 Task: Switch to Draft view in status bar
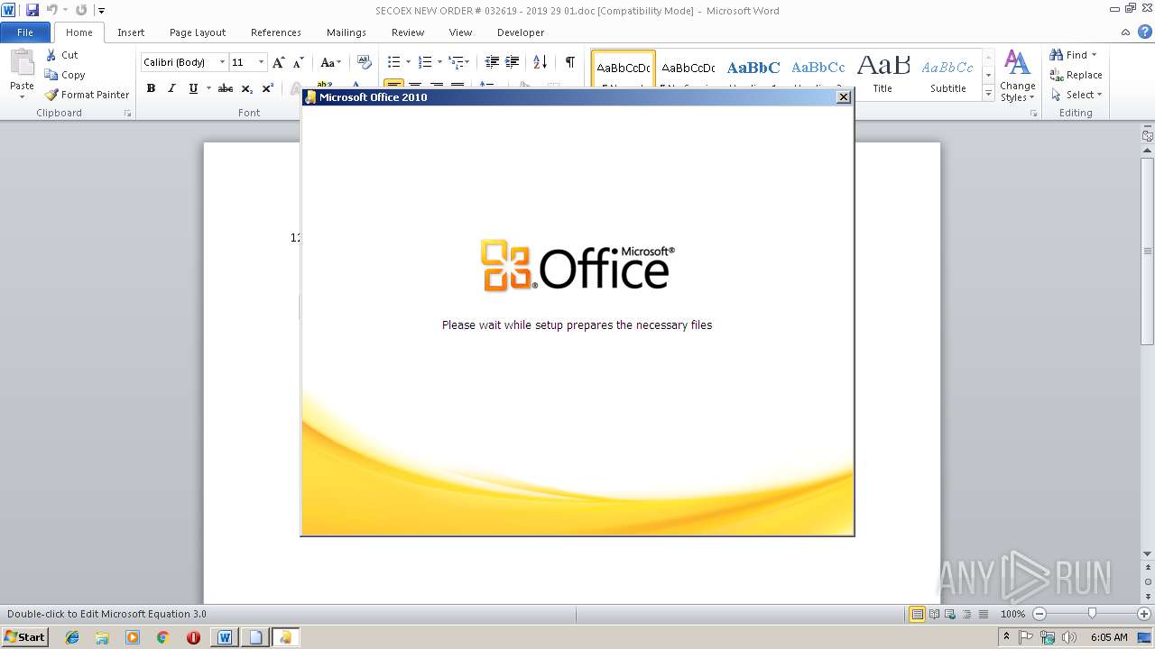(x=982, y=614)
